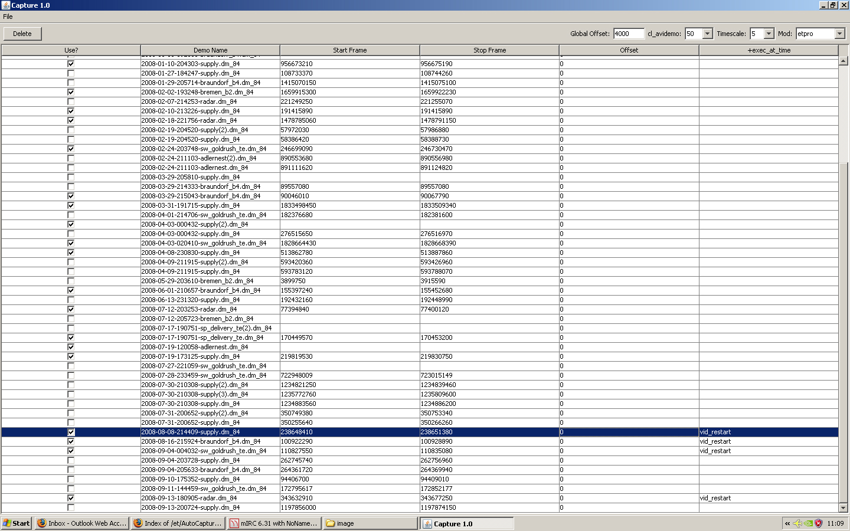Select start frame 264361720
850x531 pixels.
pos(349,470)
